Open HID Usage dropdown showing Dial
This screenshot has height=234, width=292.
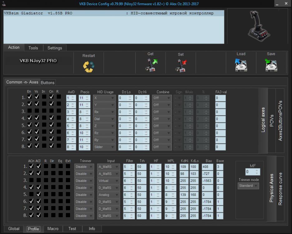tap(104, 119)
